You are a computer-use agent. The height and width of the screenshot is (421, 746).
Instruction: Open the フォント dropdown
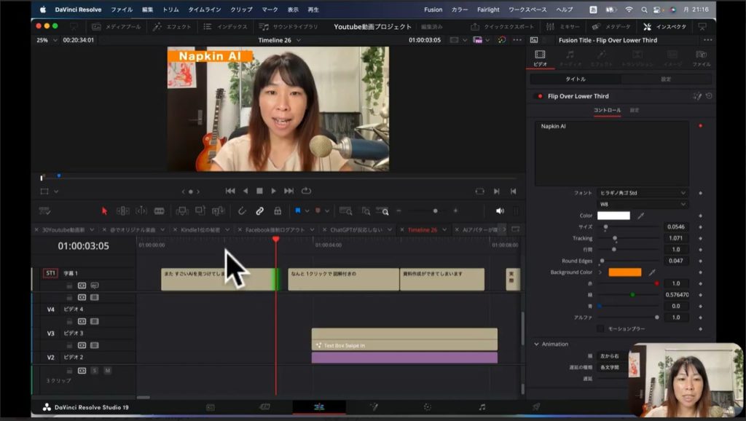tap(643, 193)
